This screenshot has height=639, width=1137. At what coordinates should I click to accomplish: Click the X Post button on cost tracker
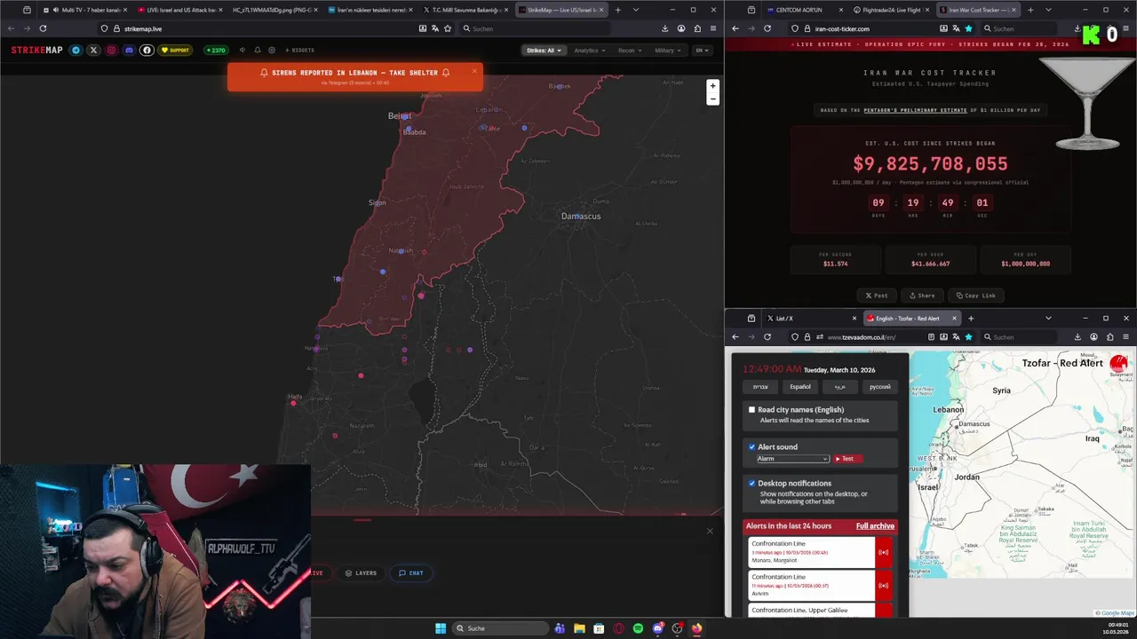(x=877, y=296)
